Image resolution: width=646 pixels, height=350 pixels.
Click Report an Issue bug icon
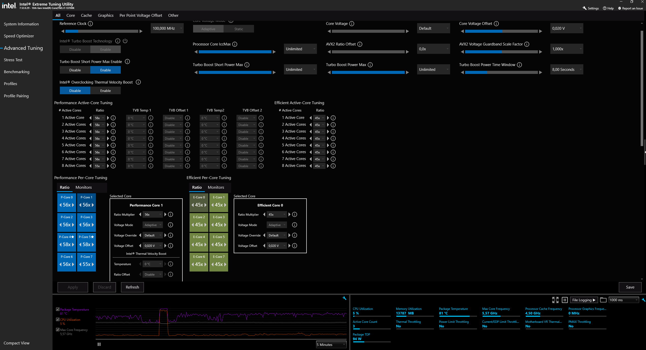(619, 8)
